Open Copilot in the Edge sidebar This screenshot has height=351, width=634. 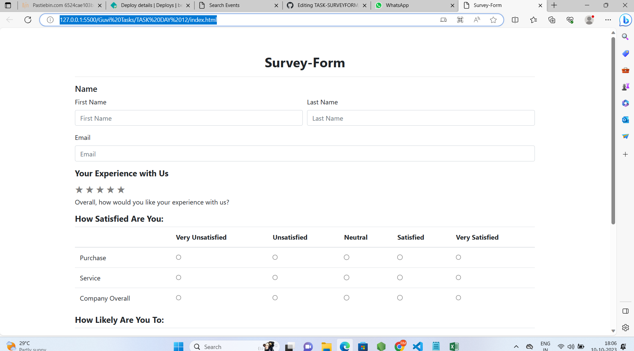[625, 20]
